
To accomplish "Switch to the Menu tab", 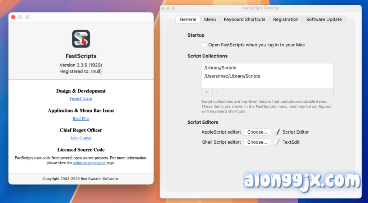I will pos(210,19).
